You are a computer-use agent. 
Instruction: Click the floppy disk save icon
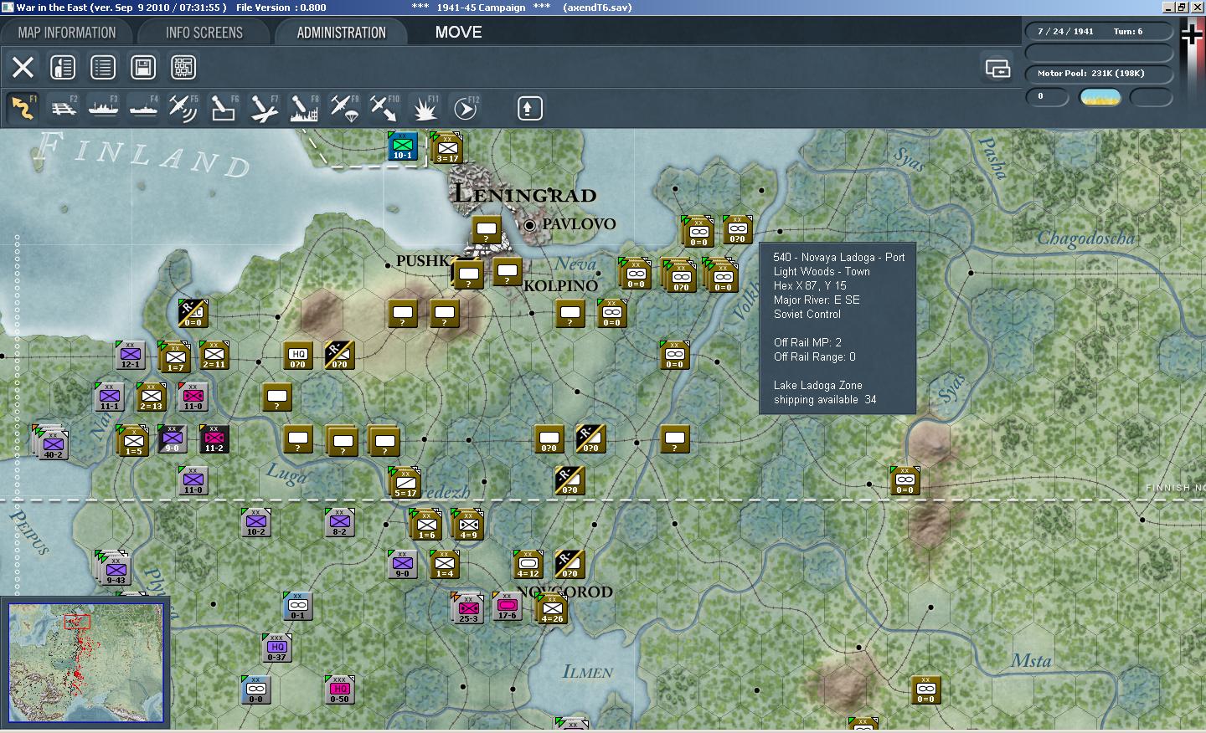pyautogui.click(x=143, y=67)
